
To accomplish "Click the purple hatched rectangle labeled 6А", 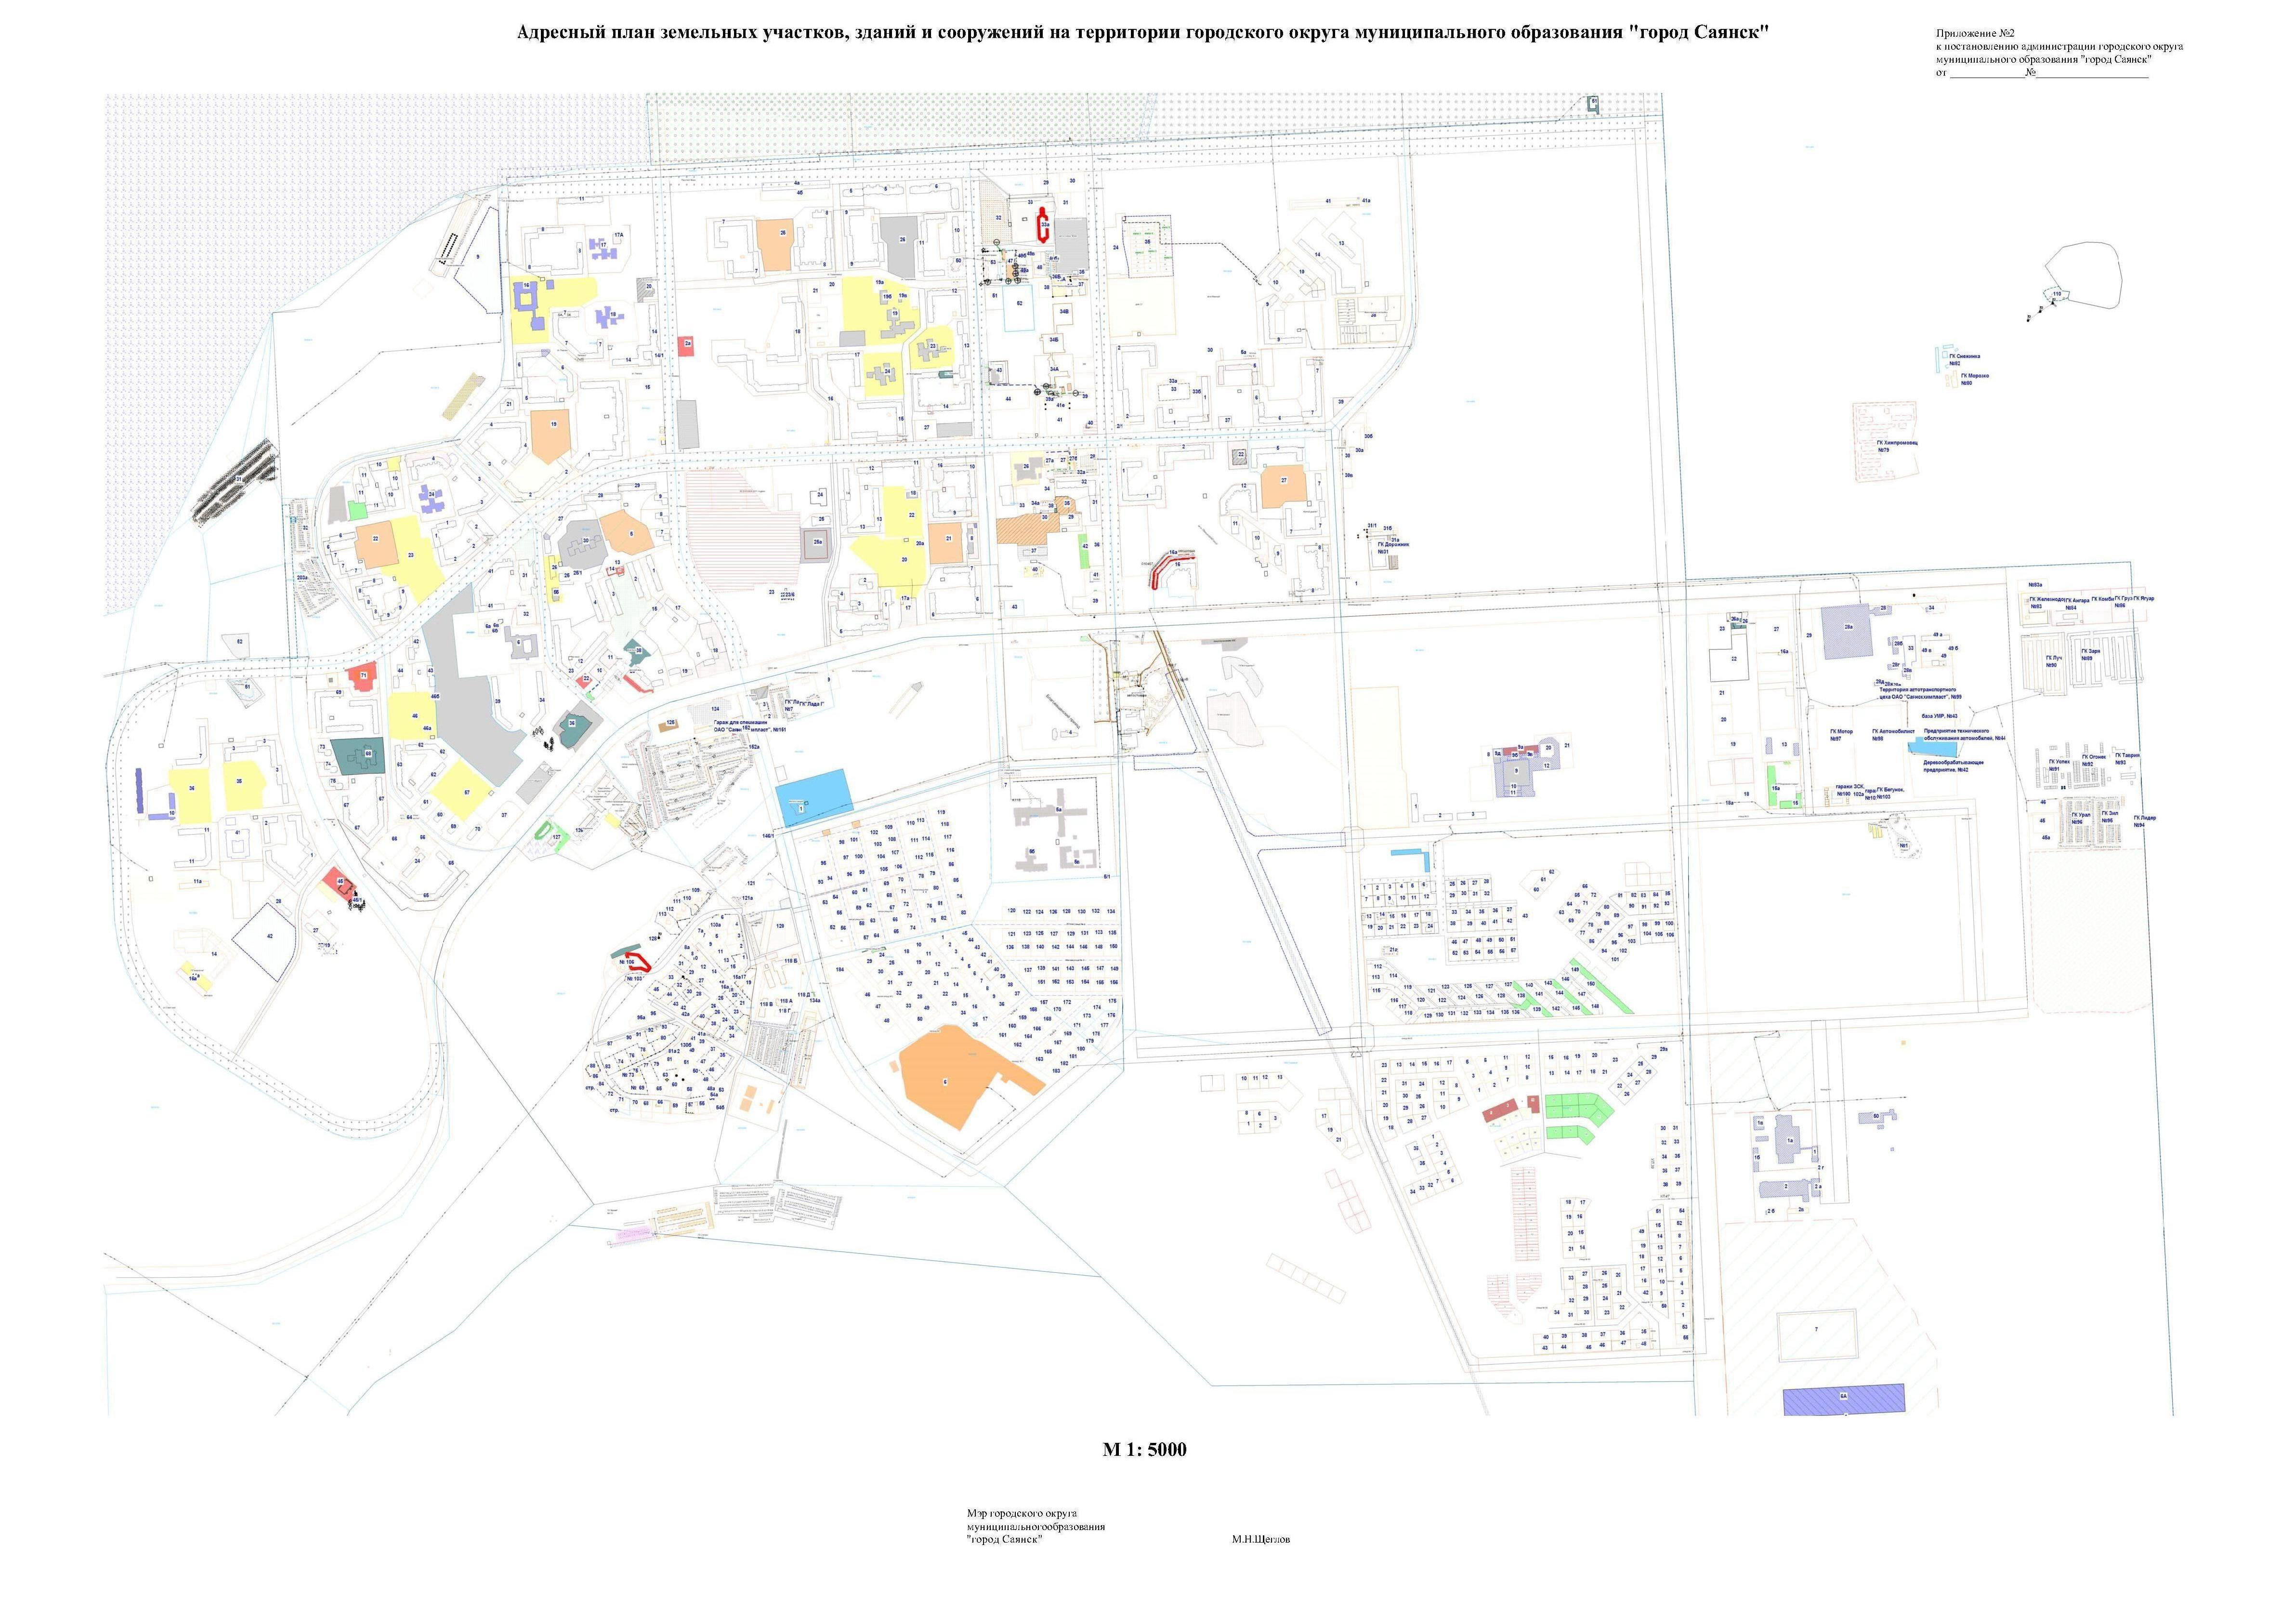I will click(1843, 1400).
